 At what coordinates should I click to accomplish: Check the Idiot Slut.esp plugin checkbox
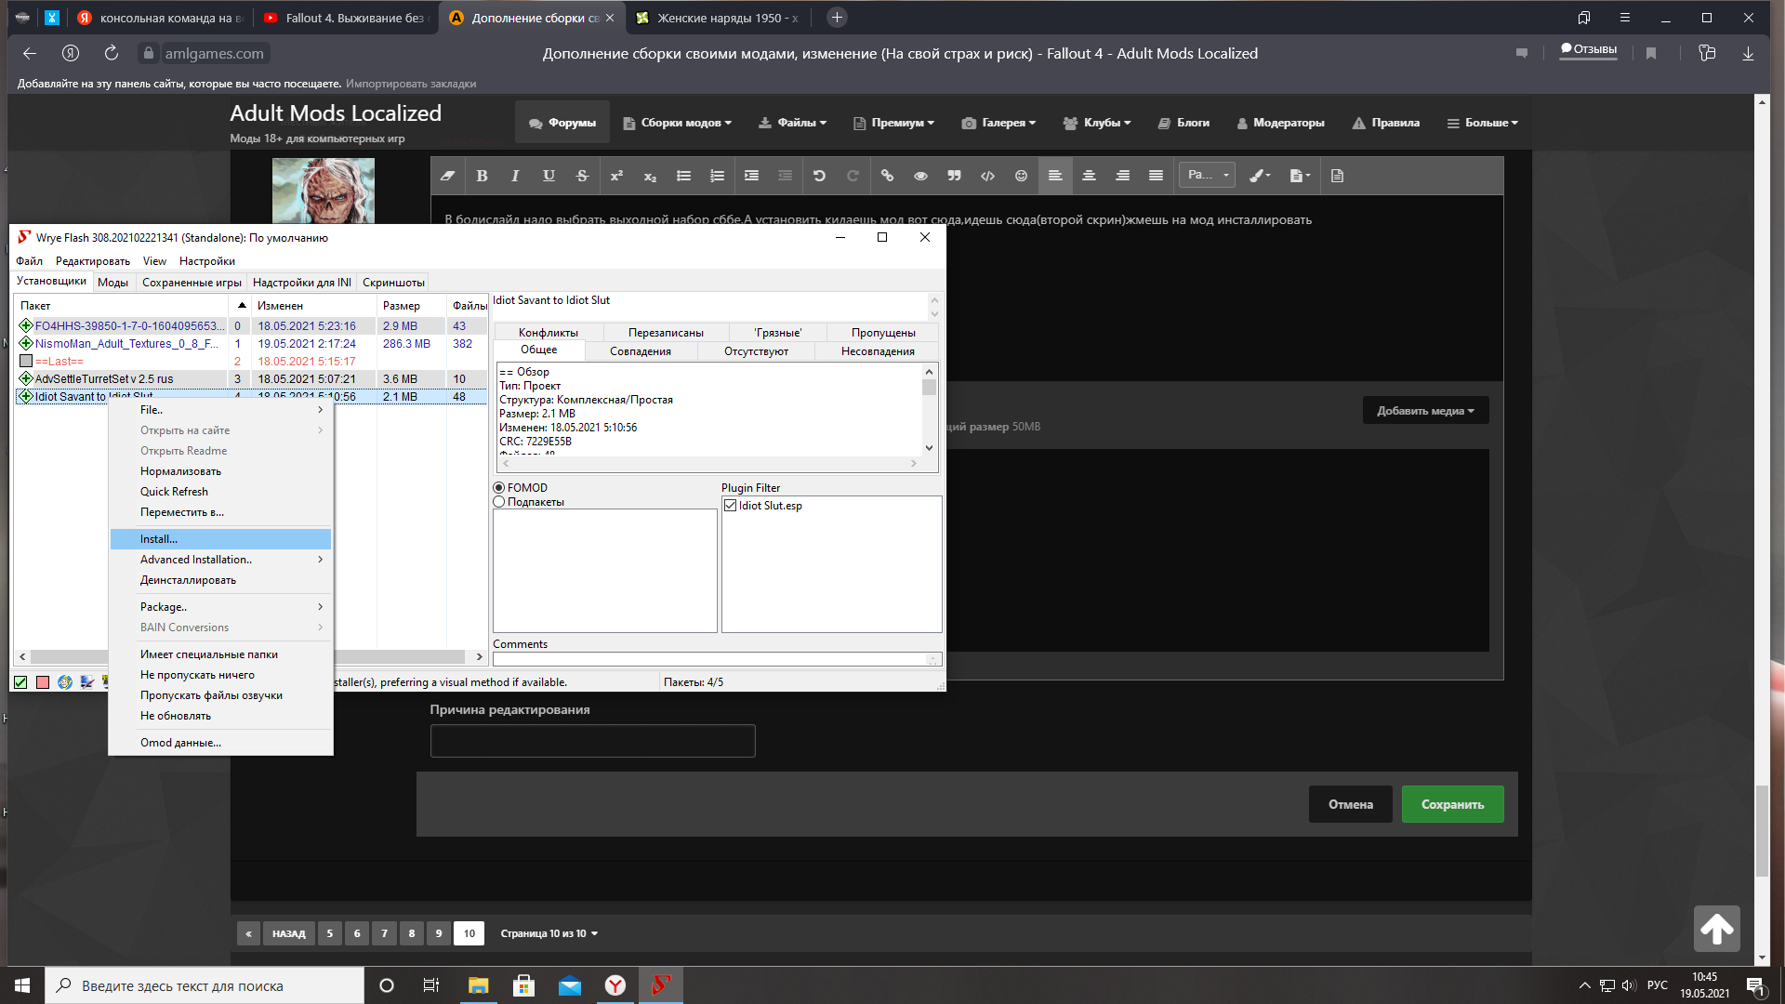pyautogui.click(x=731, y=506)
